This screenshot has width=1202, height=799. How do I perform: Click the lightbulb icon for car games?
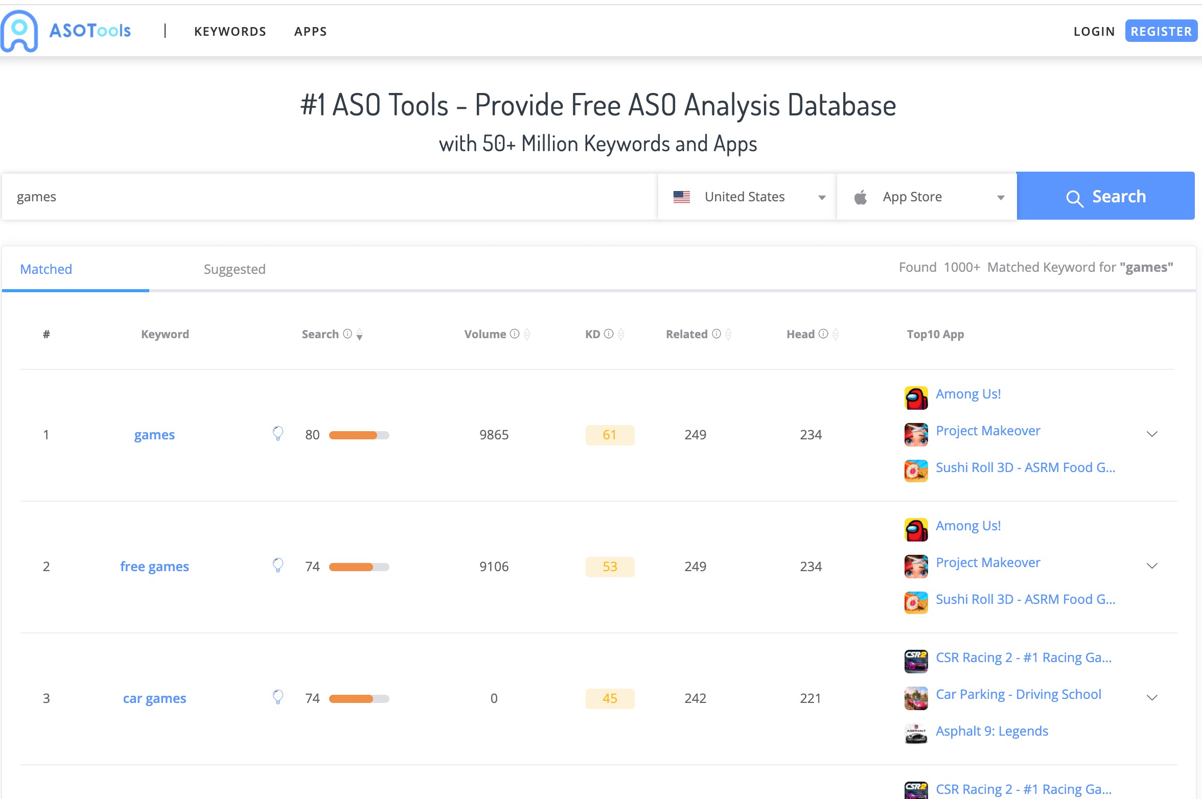coord(278,697)
